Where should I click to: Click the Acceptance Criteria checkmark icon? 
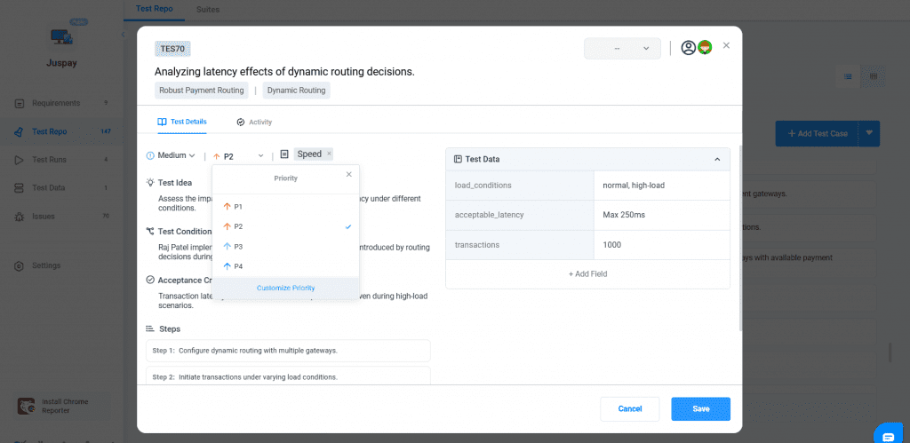tap(150, 280)
